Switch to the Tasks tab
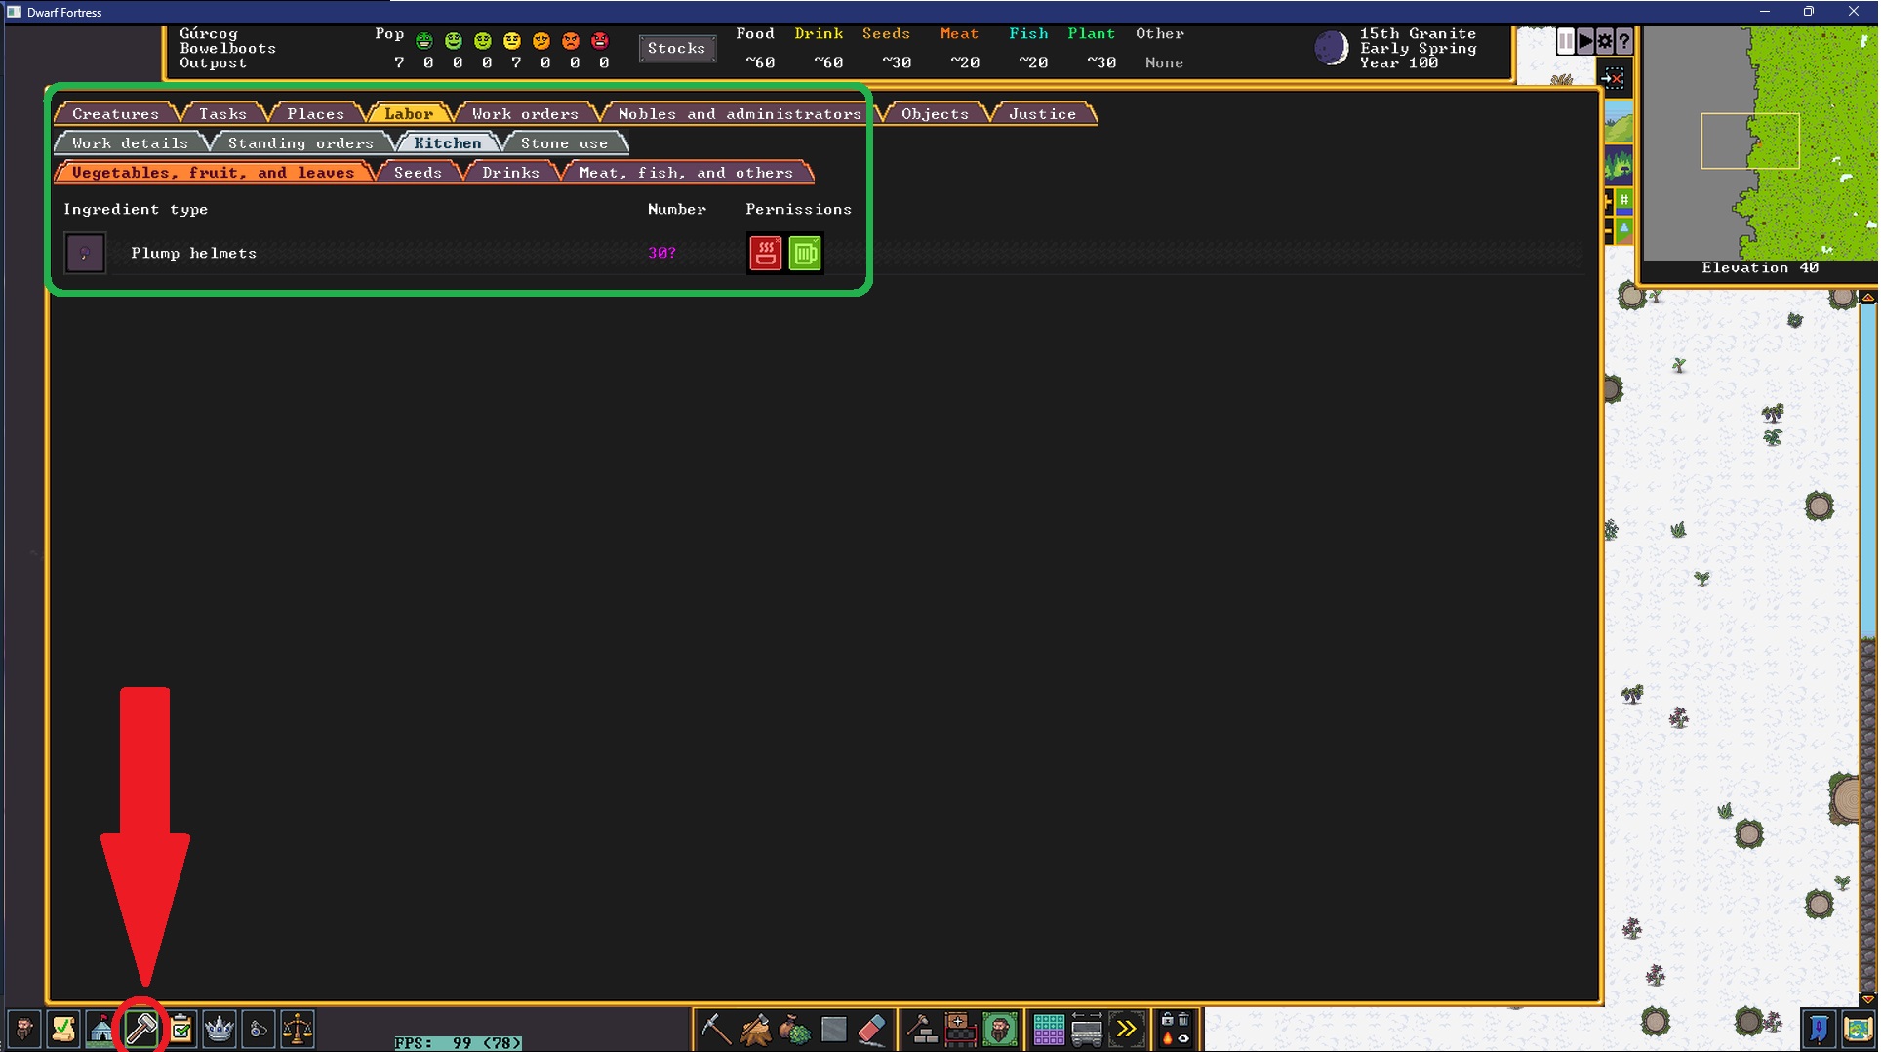This screenshot has width=1881, height=1052. click(222, 113)
